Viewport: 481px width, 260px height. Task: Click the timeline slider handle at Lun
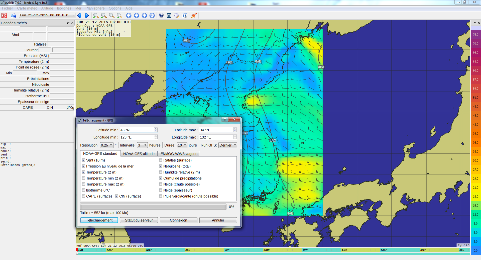77,252
